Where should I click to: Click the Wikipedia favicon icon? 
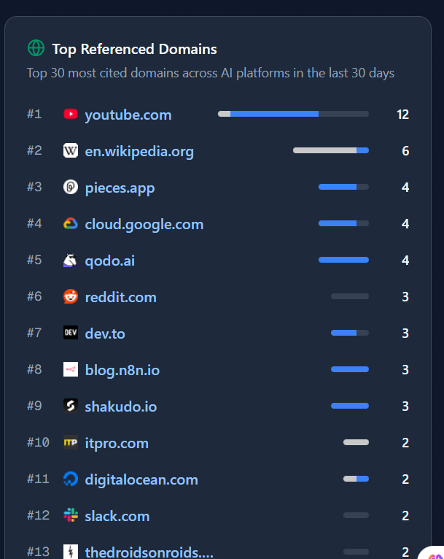pyautogui.click(x=71, y=150)
